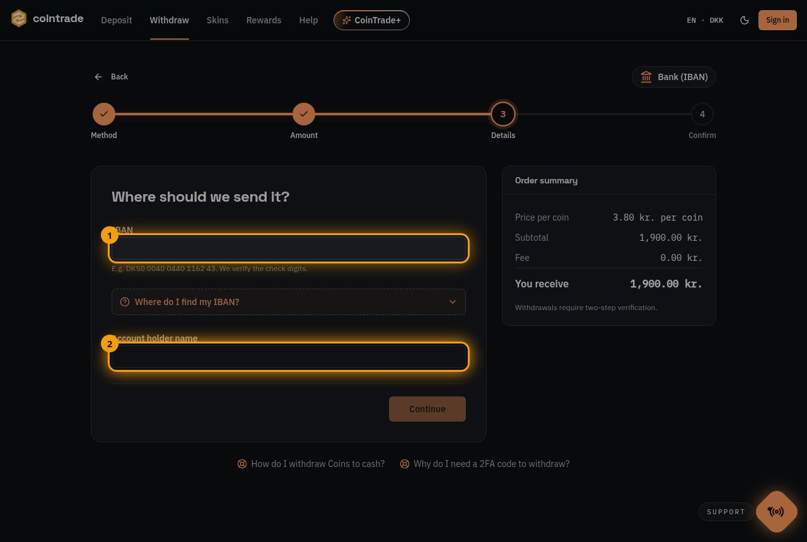The width and height of the screenshot is (807, 542).
Task: Open the Rewards tab
Action: (x=264, y=20)
